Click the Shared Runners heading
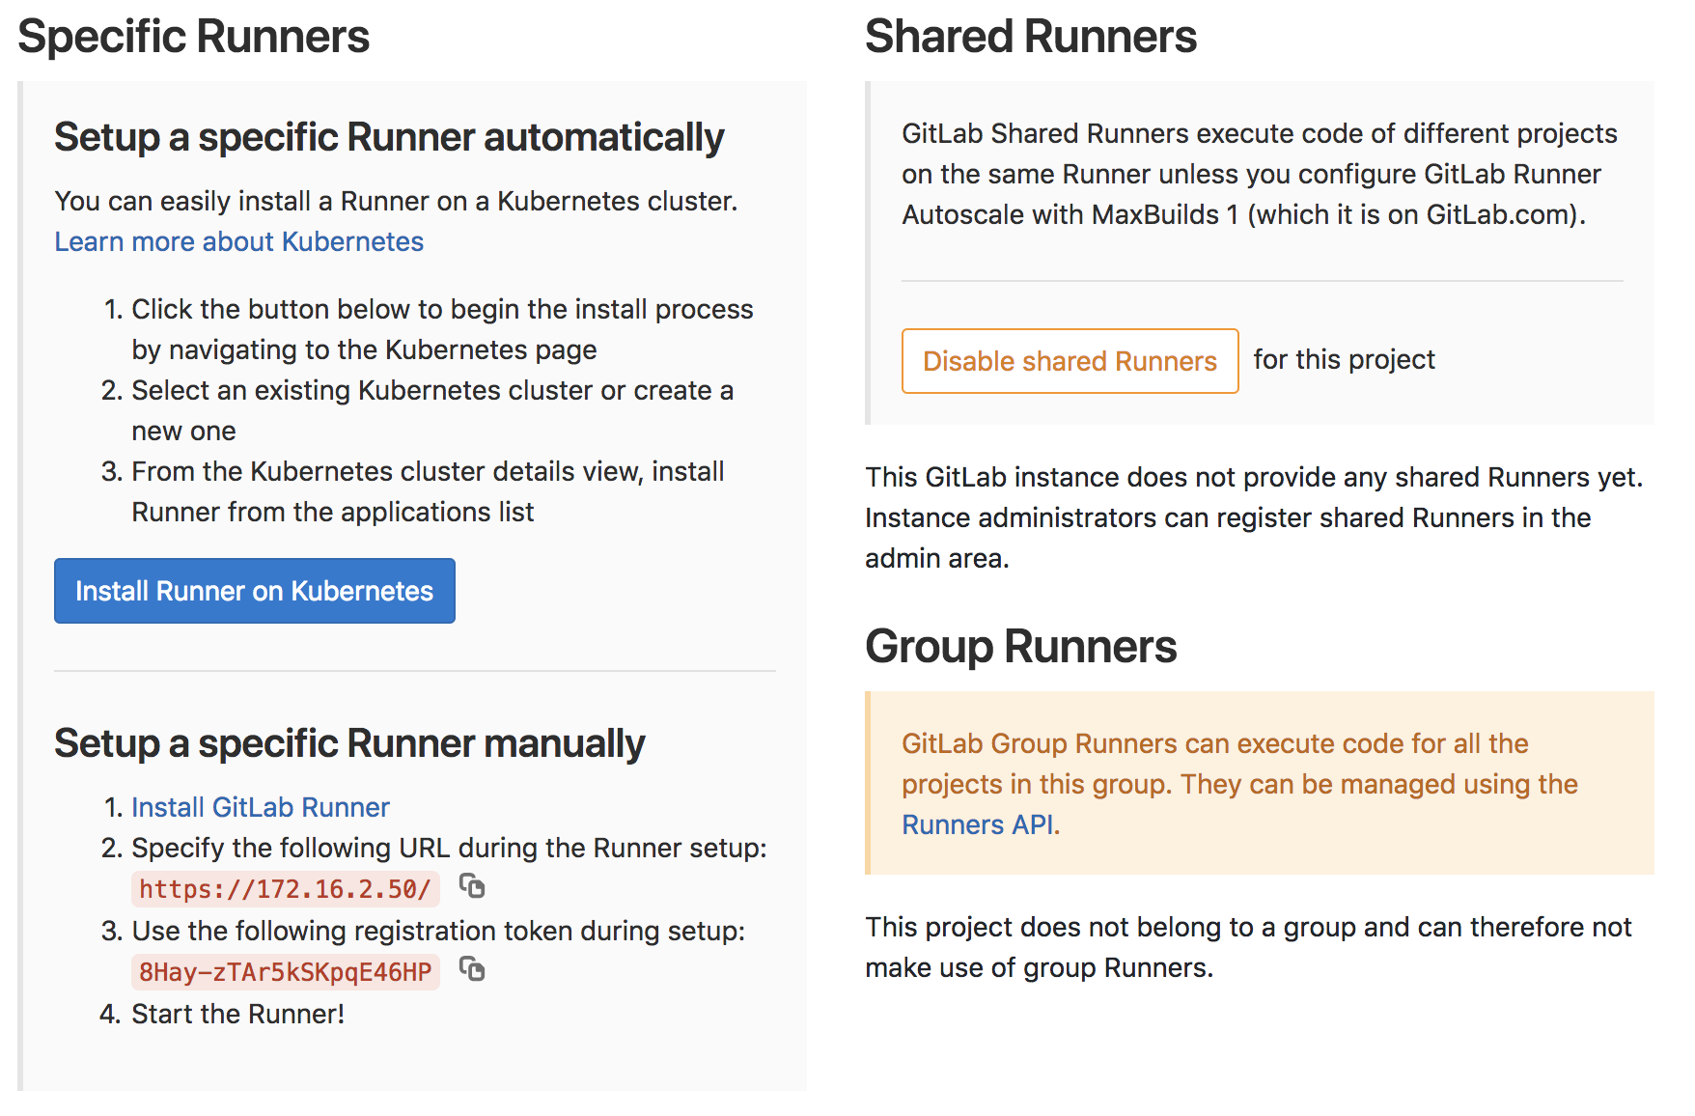Image resolution: width=1695 pixels, height=1116 pixels. coord(1030,37)
